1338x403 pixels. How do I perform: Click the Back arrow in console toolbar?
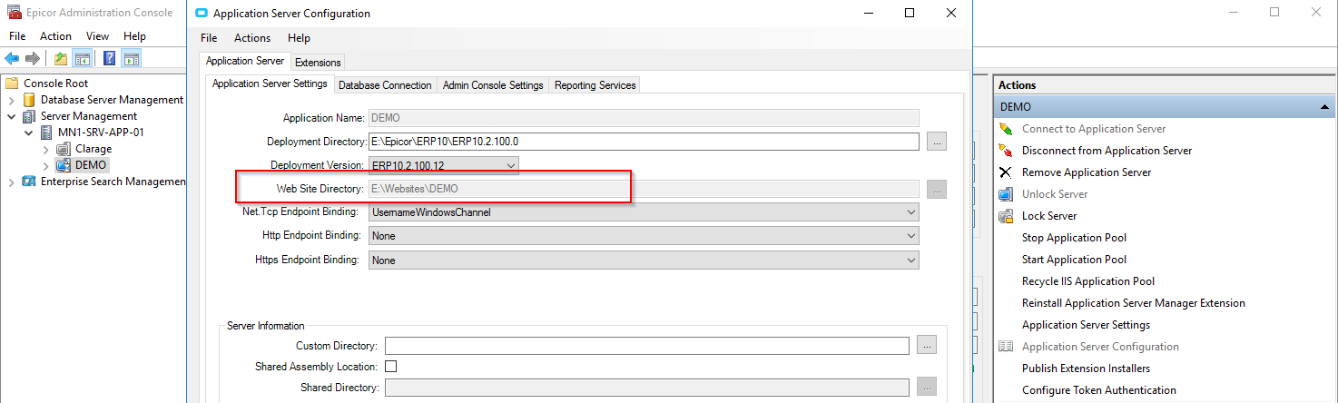click(13, 59)
